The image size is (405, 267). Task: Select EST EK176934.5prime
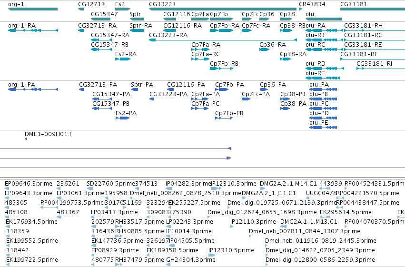tap(8, 227)
